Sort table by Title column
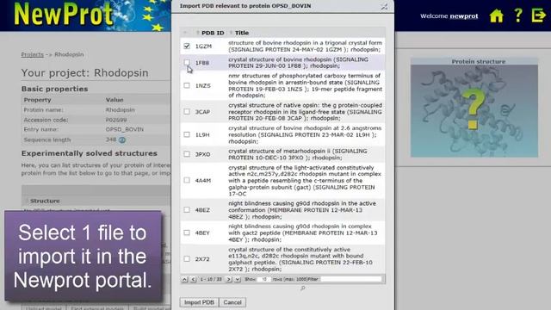 coord(242,33)
